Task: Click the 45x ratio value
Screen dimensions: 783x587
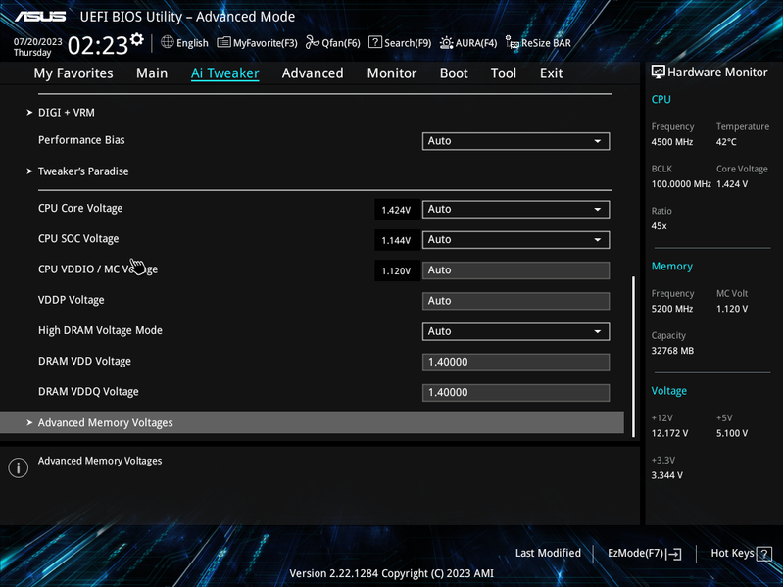Action: click(659, 226)
